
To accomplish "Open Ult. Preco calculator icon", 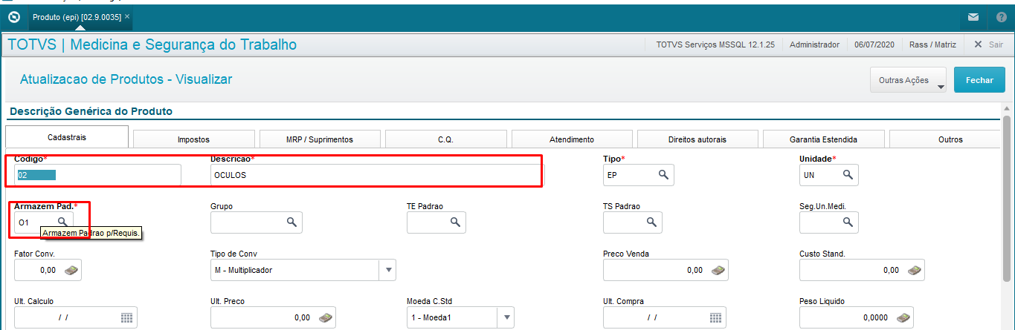I will pos(325,317).
